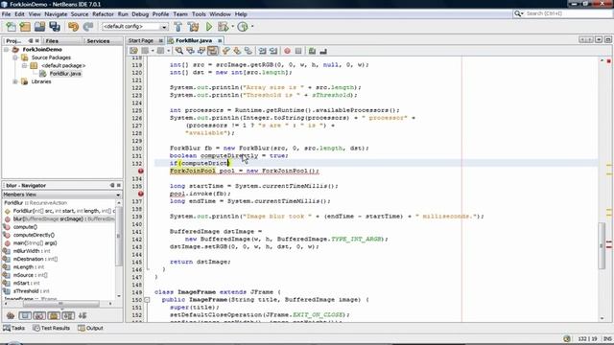Click the Stop Macro Recording icon
Viewport: 614px width, 345px height.
click(298, 51)
